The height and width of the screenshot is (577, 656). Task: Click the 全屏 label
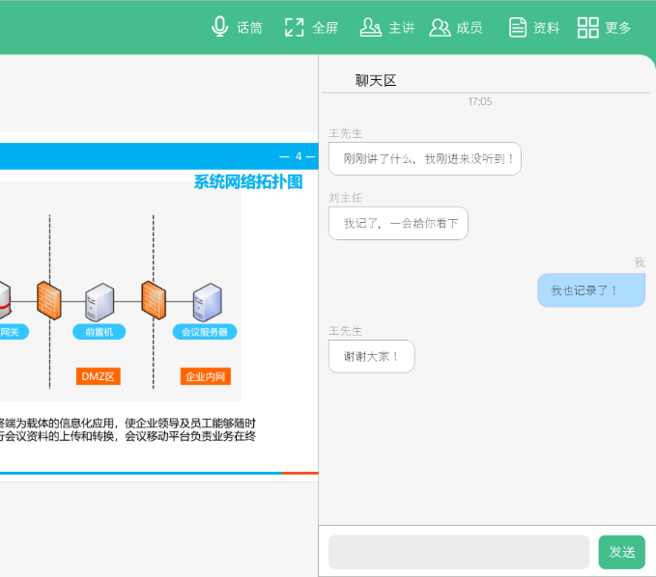325,28
